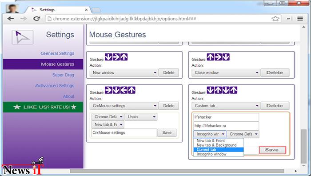Click the browser back arrow icon
Viewport: 311px width, 176px height.
pos(11,19)
